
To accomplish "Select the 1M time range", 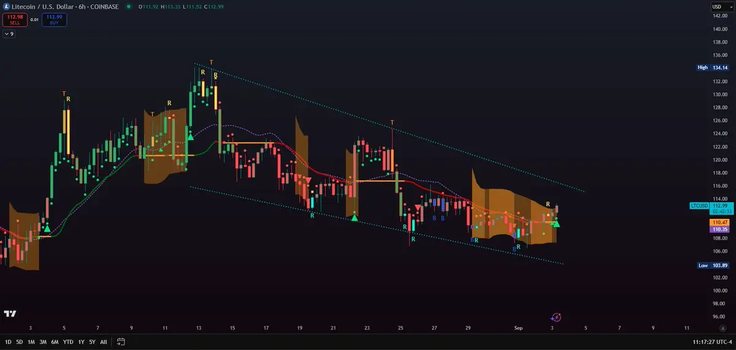I will coord(31,341).
